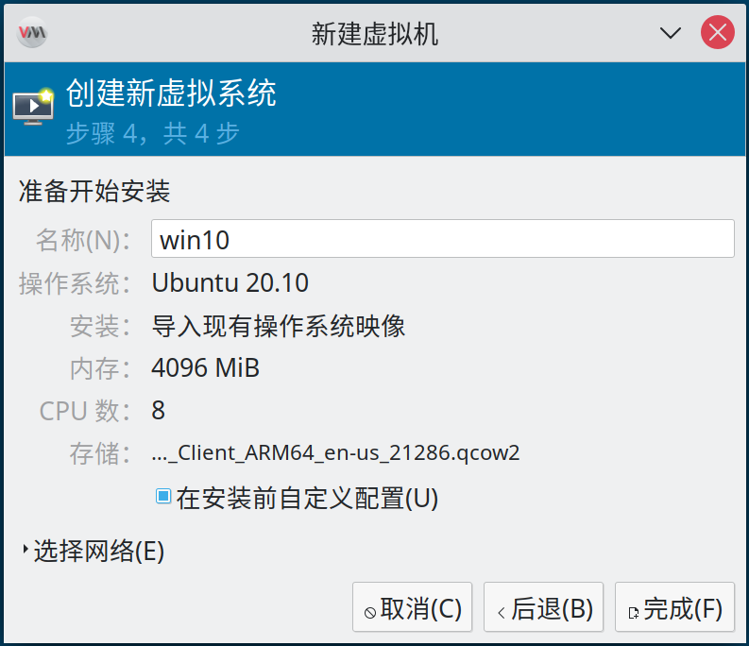The height and width of the screenshot is (646, 749).
Task: Click the 创建新虚拟系统 header title
Action: click(x=171, y=93)
